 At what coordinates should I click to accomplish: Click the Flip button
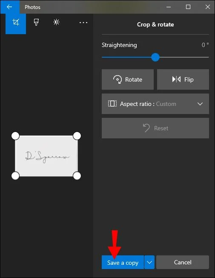click(x=183, y=79)
